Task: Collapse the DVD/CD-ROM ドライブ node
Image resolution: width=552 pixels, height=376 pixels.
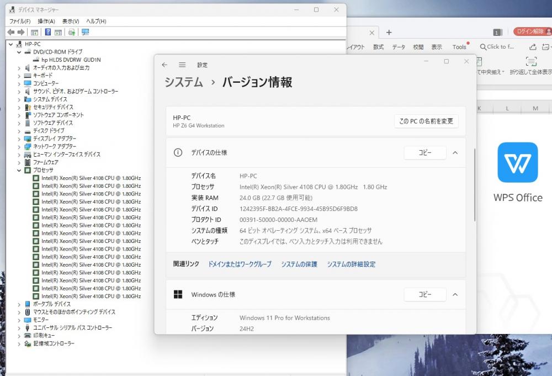Action: tap(19, 52)
